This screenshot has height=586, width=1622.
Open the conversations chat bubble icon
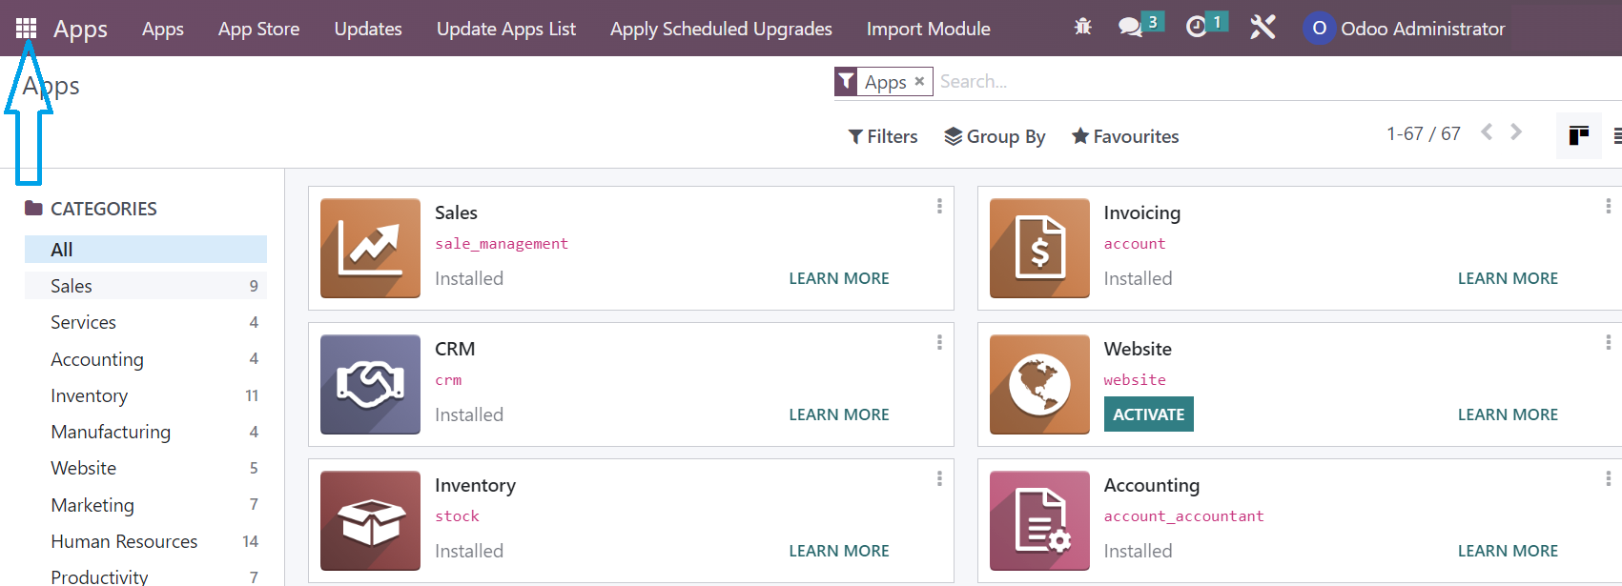click(x=1131, y=28)
